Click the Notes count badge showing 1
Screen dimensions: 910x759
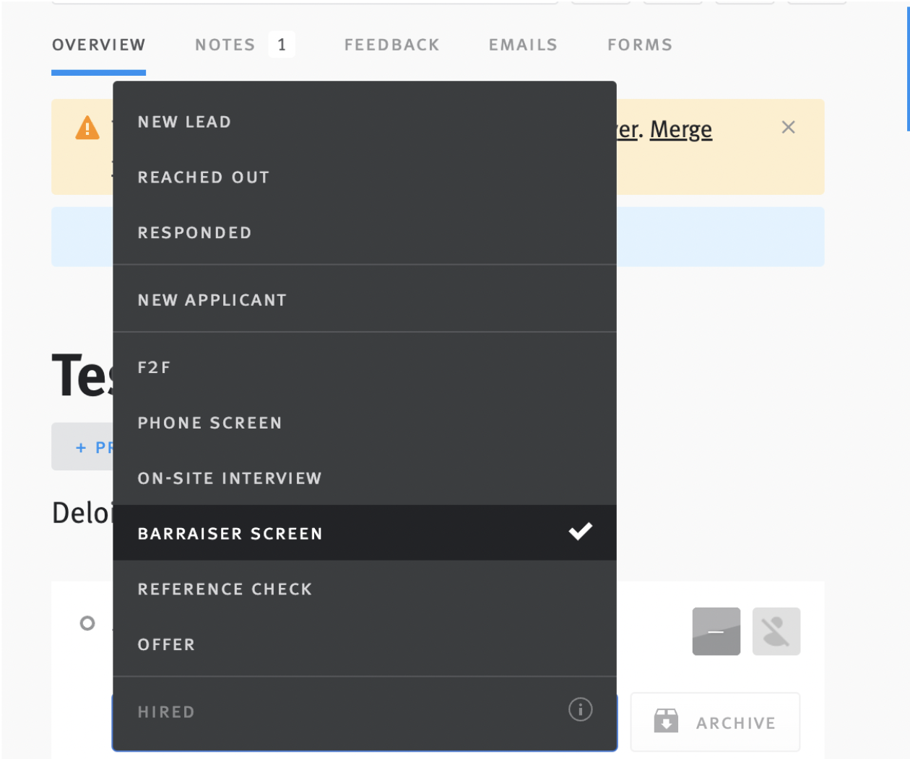pos(283,44)
